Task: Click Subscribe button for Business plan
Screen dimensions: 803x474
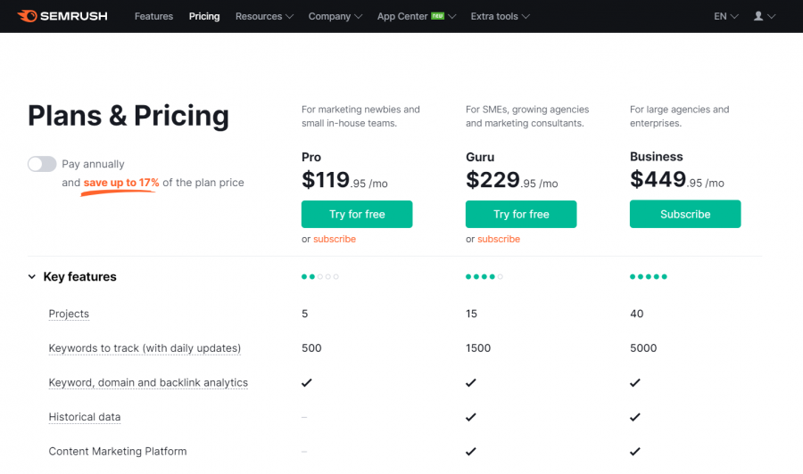Action: click(x=685, y=214)
